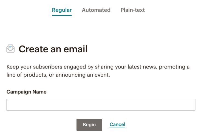
Task: Switch to the Regular tab
Action: [x=62, y=10]
